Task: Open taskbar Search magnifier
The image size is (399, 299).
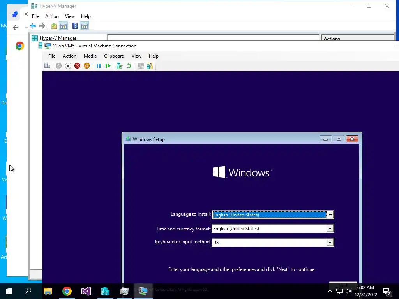Action: pyautogui.click(x=28, y=291)
